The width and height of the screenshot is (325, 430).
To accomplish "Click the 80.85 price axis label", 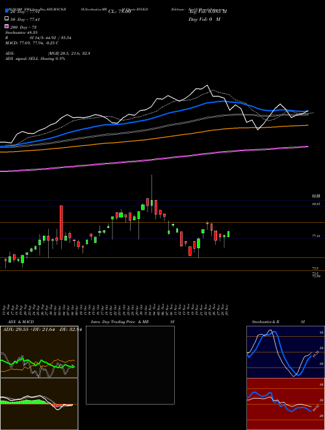I will pos(316,204).
